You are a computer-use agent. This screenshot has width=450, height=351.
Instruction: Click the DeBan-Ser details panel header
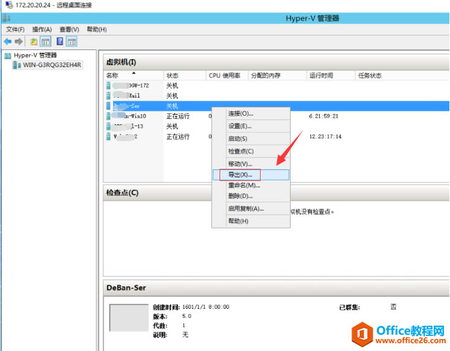(x=276, y=288)
